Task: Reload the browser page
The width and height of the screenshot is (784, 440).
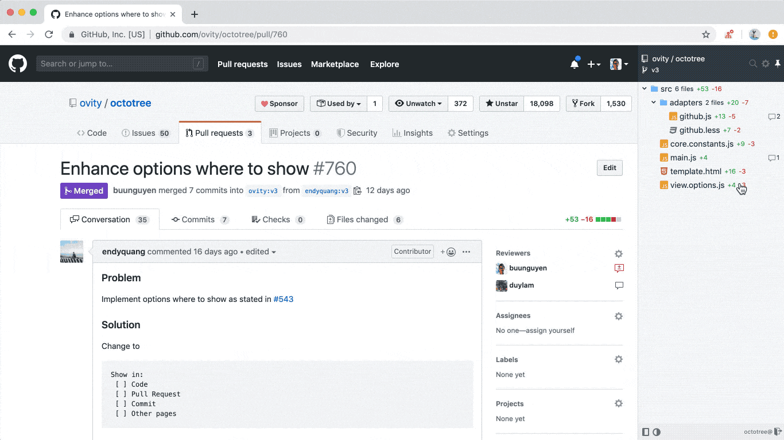Action: pyautogui.click(x=49, y=34)
